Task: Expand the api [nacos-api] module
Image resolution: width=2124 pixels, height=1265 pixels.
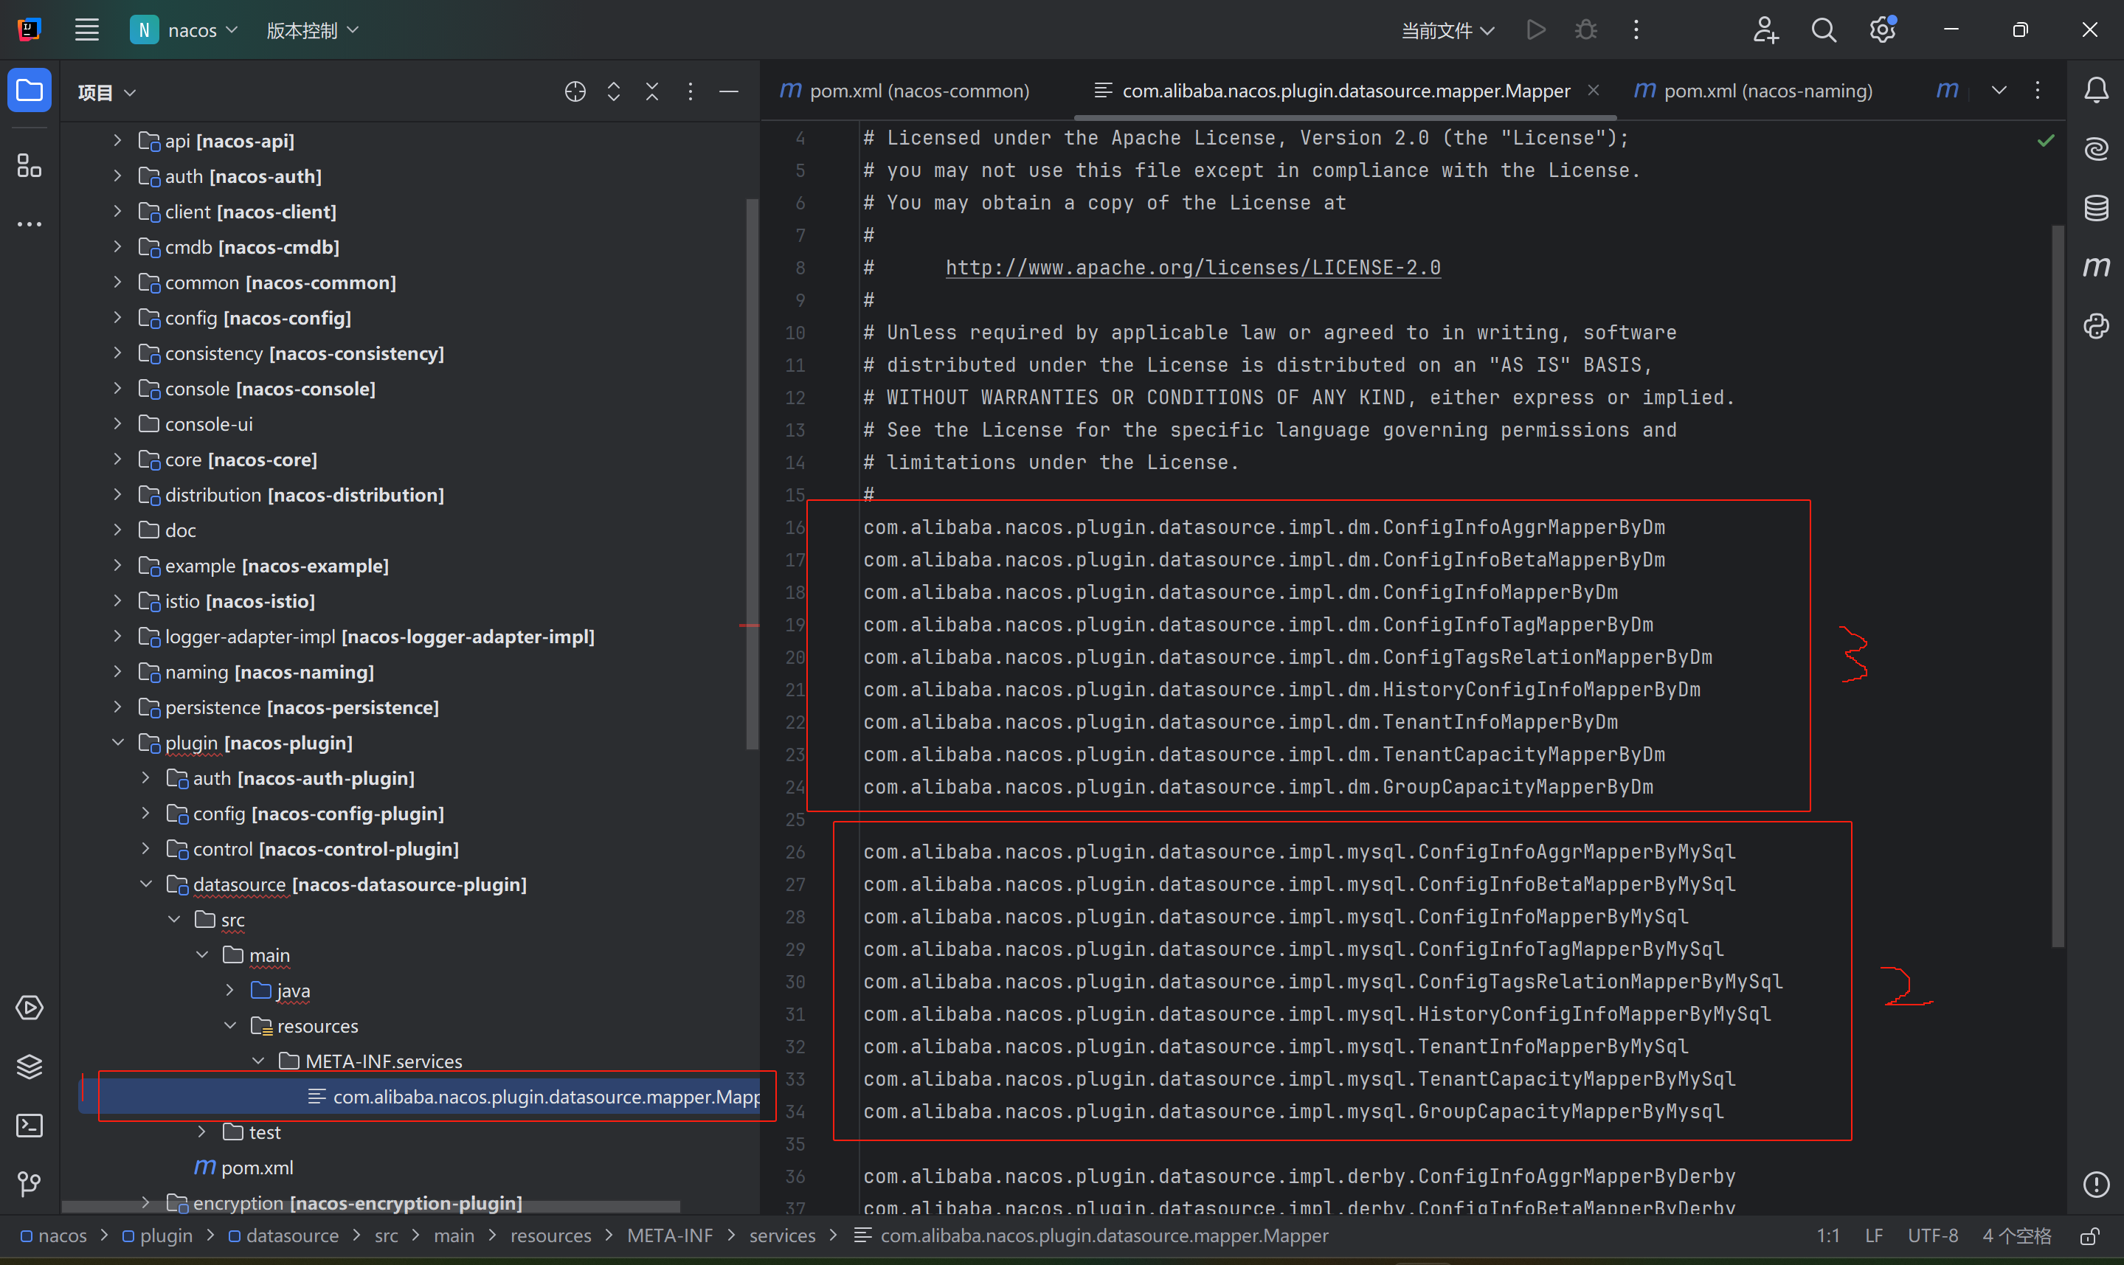Action: point(117,141)
